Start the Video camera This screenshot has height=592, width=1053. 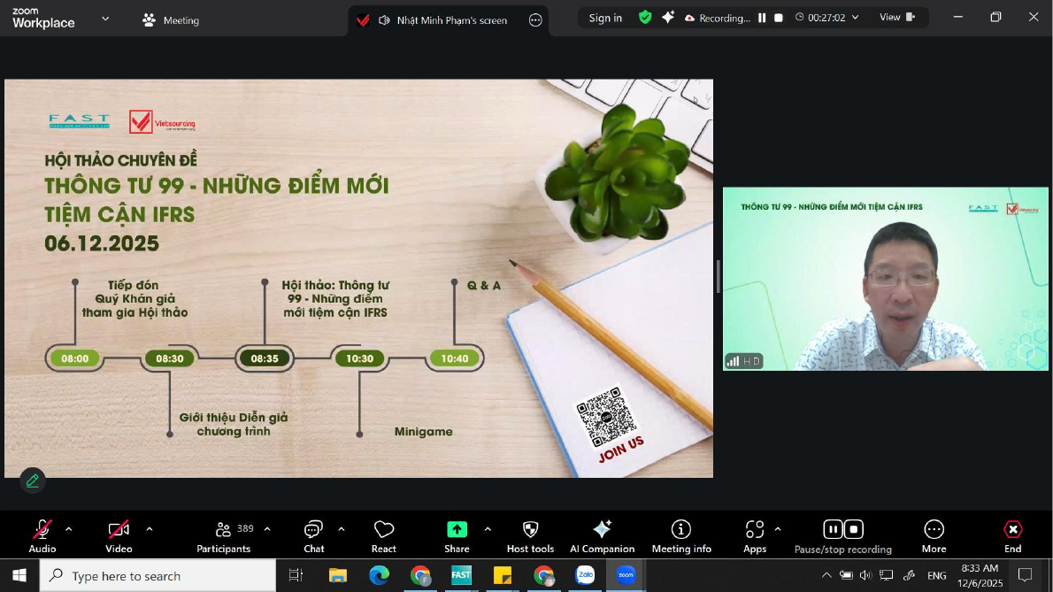click(x=119, y=536)
